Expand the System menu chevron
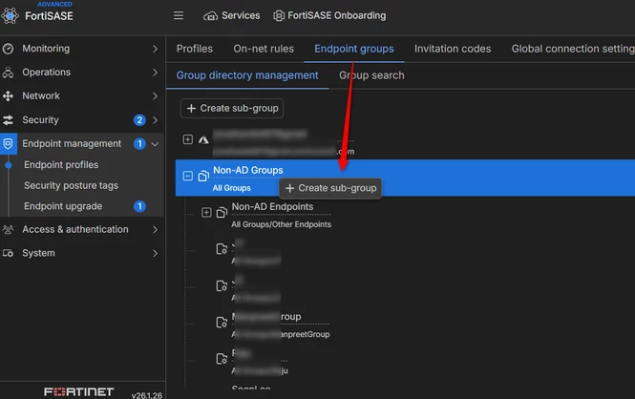 point(155,253)
